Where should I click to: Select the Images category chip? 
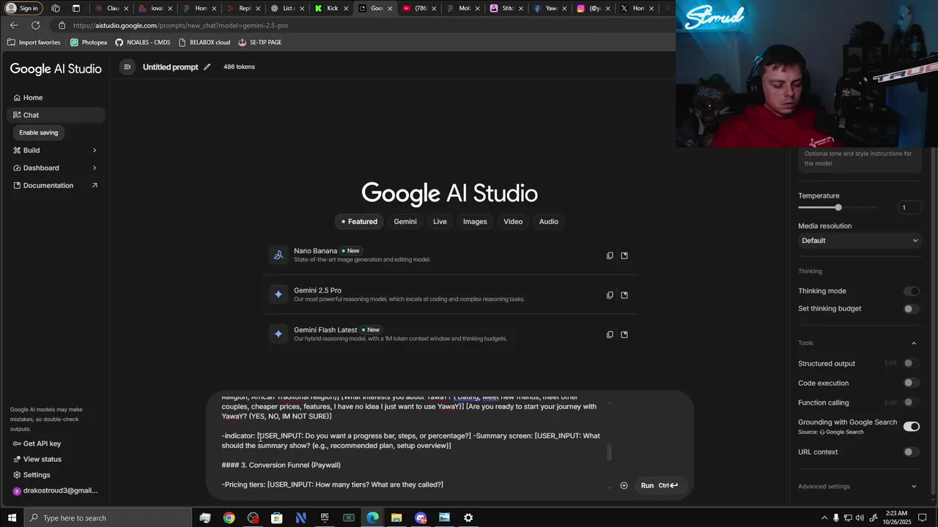coord(475,222)
